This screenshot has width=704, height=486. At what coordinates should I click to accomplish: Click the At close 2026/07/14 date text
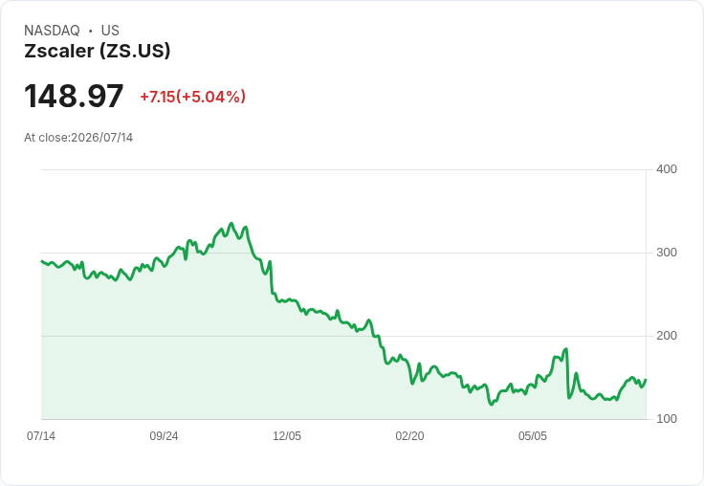click(78, 138)
